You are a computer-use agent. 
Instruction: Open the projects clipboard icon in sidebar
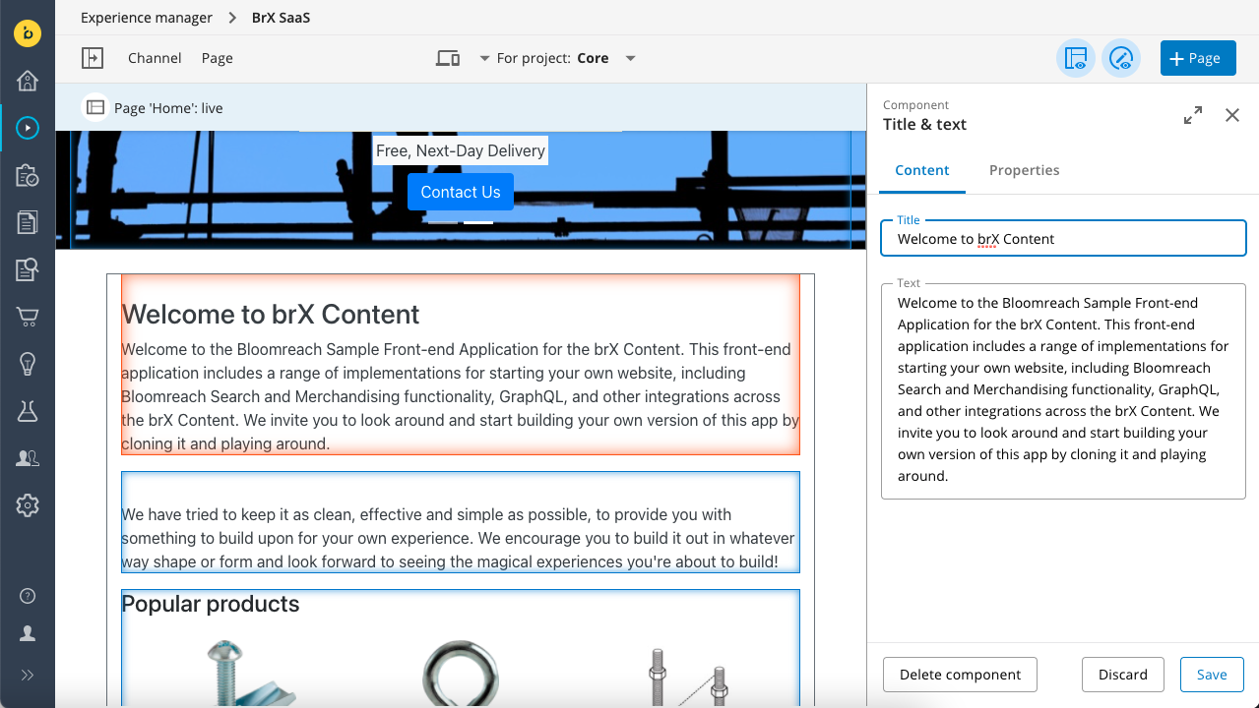(x=28, y=175)
